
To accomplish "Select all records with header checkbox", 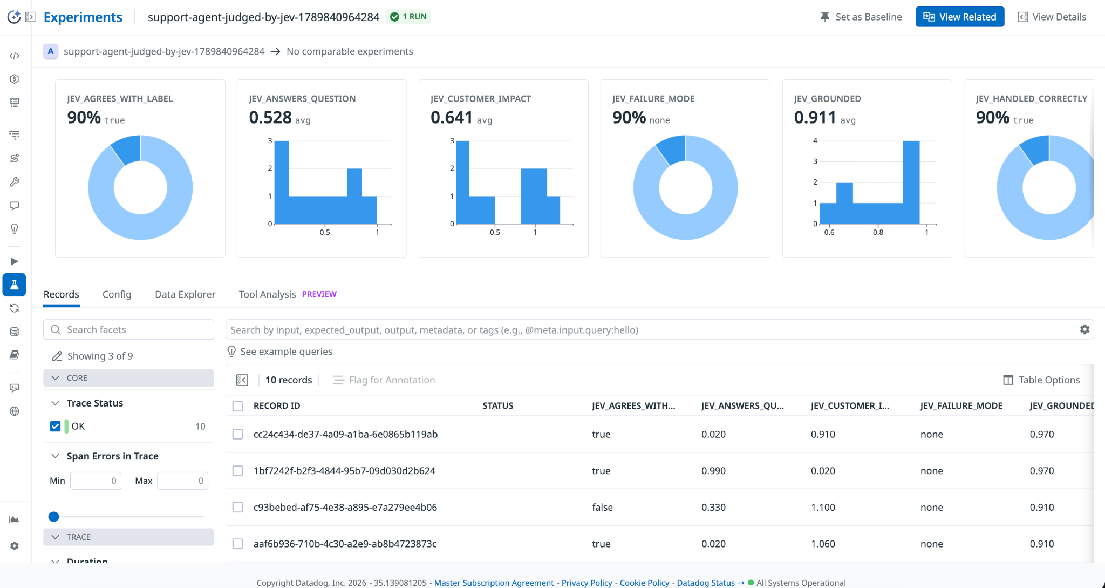I will [237, 406].
